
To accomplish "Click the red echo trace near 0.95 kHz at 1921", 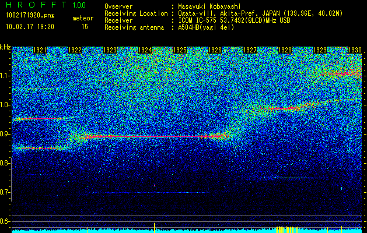I will tap(41, 119).
